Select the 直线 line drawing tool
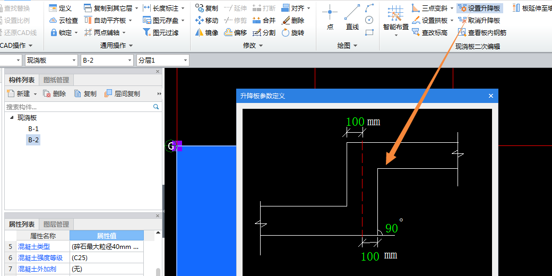The width and height of the screenshot is (552, 276). [352, 18]
